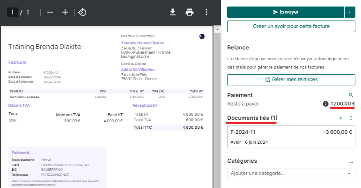The image size is (361, 188).
Task: Rotate the PDF document
Action: coord(82,12)
